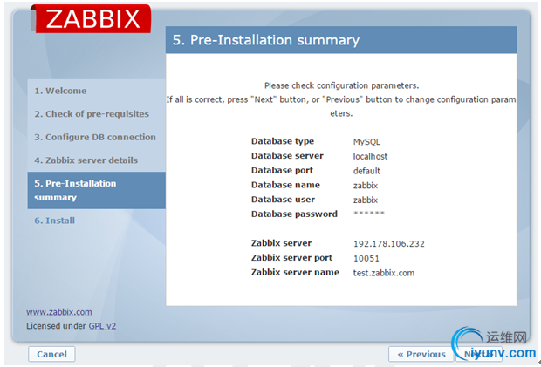Click the Database name value zabbix
The height and width of the screenshot is (367, 541).
pos(366,186)
